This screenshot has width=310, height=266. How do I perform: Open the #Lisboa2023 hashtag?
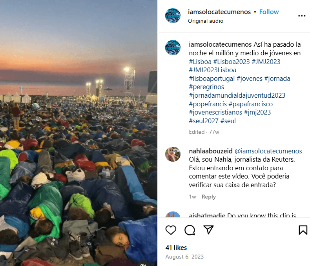click(231, 62)
